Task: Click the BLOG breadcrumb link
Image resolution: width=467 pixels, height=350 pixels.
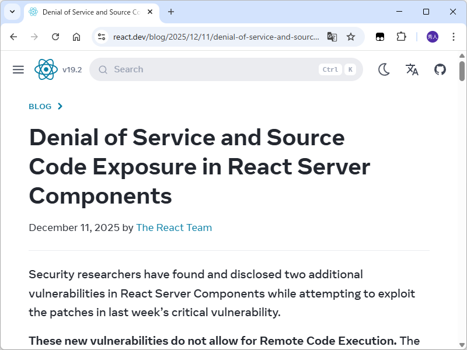Action: (x=39, y=106)
